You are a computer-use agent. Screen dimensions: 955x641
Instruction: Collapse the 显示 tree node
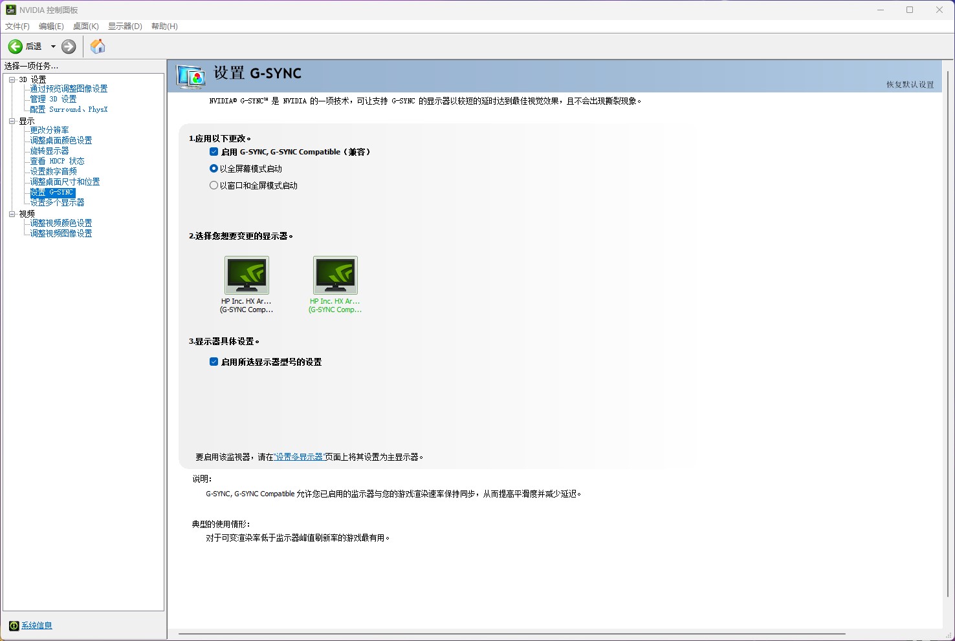click(x=12, y=121)
